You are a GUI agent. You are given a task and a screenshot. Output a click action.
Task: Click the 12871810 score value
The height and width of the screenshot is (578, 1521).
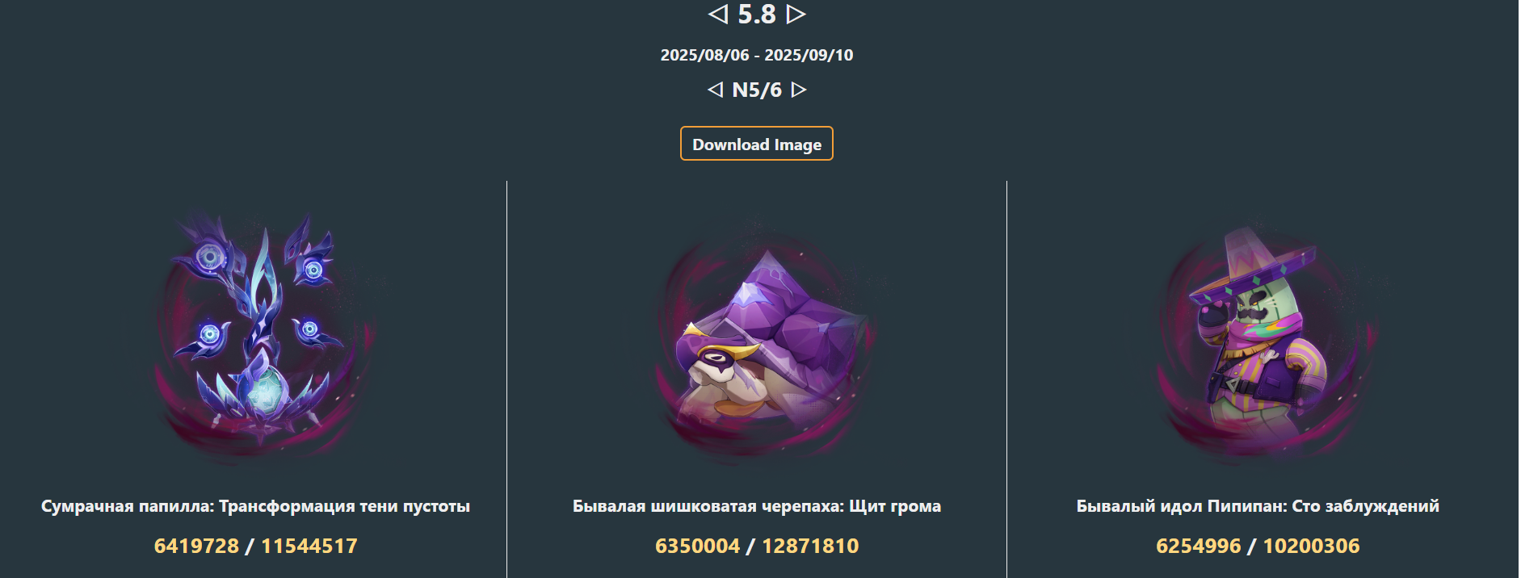click(x=810, y=546)
